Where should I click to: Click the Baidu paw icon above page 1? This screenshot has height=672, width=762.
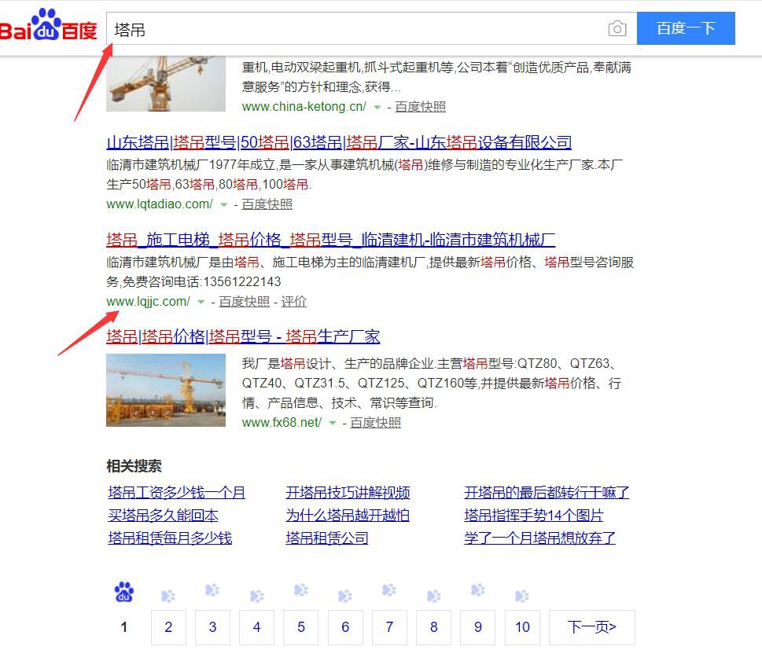point(124,592)
